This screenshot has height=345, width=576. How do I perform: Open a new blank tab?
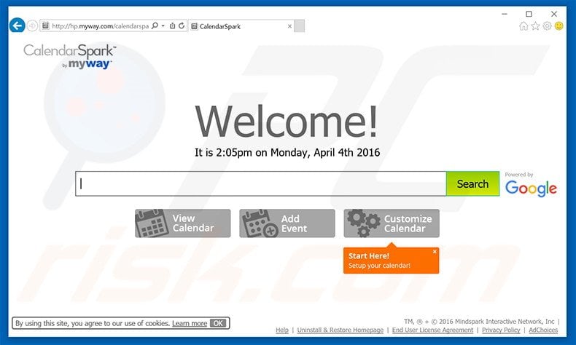coord(300,26)
